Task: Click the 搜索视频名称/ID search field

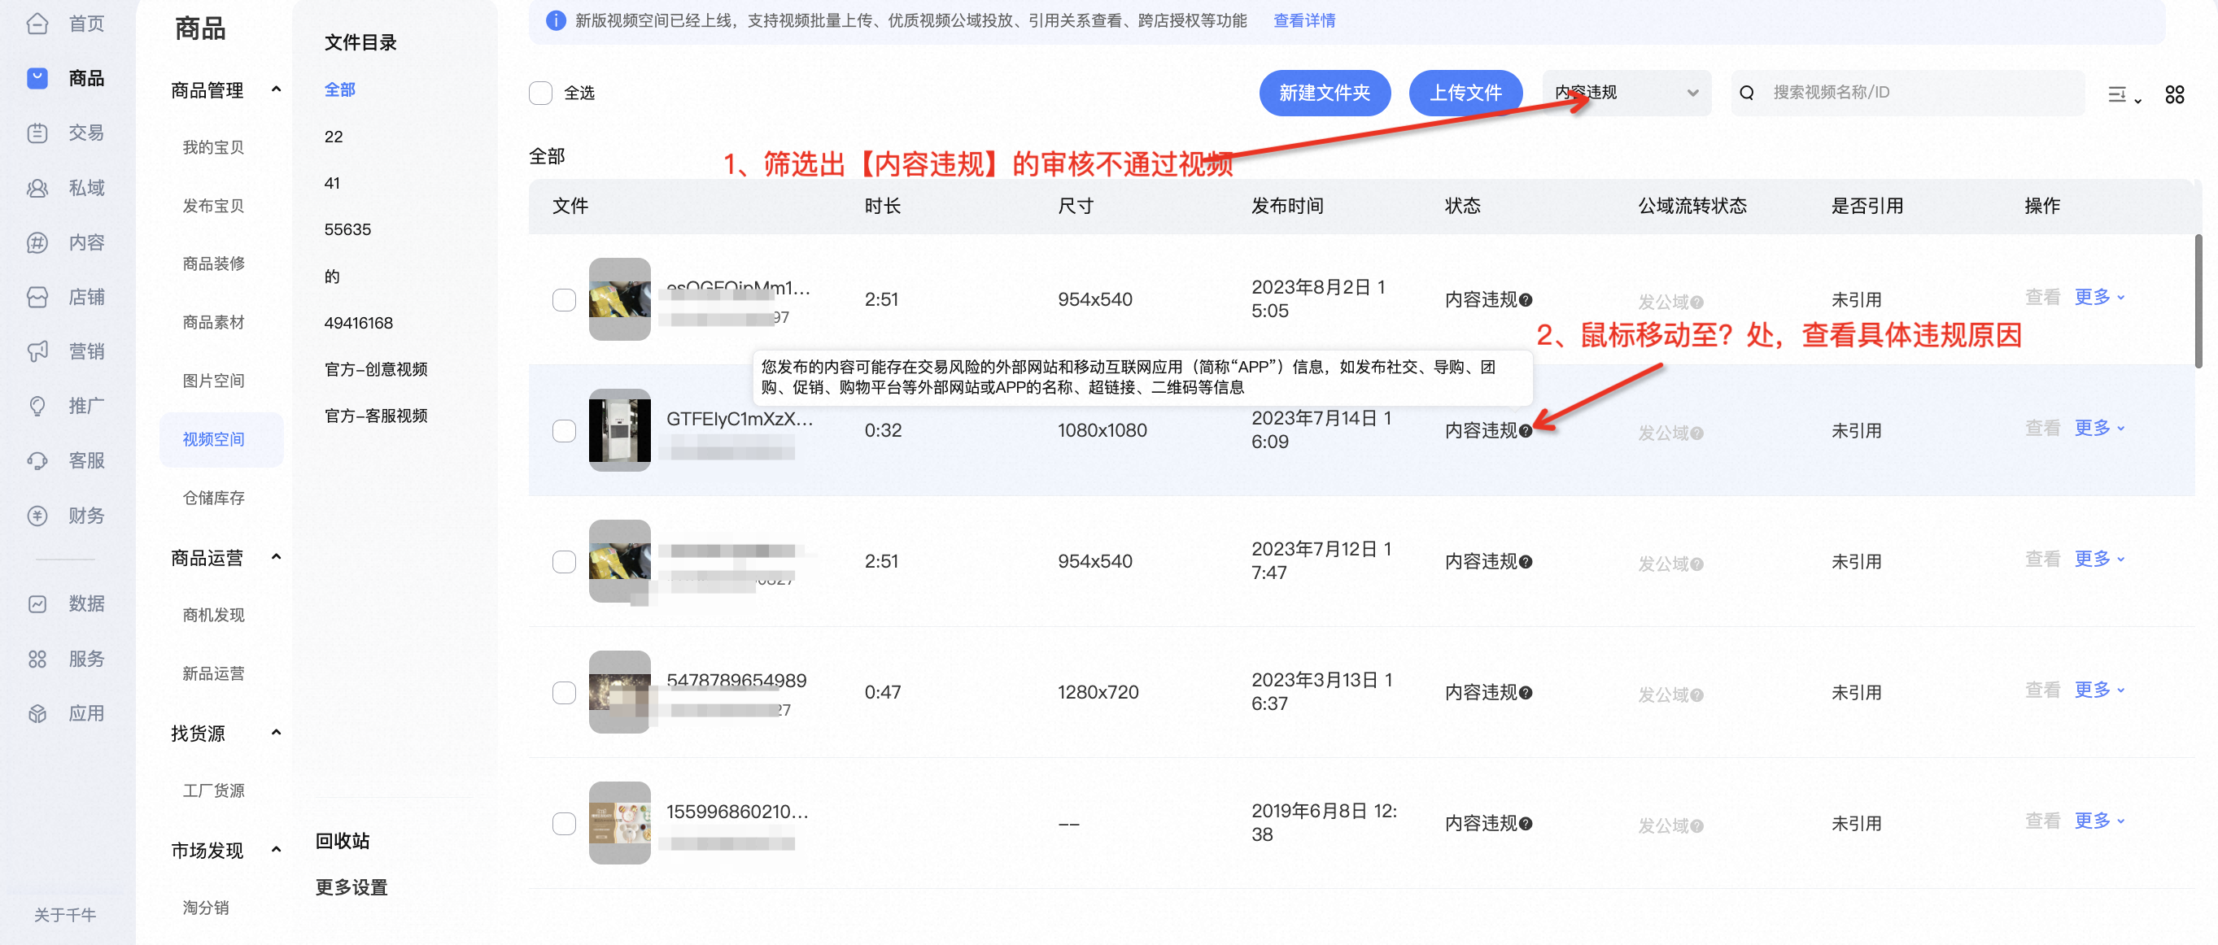Action: tap(1907, 92)
